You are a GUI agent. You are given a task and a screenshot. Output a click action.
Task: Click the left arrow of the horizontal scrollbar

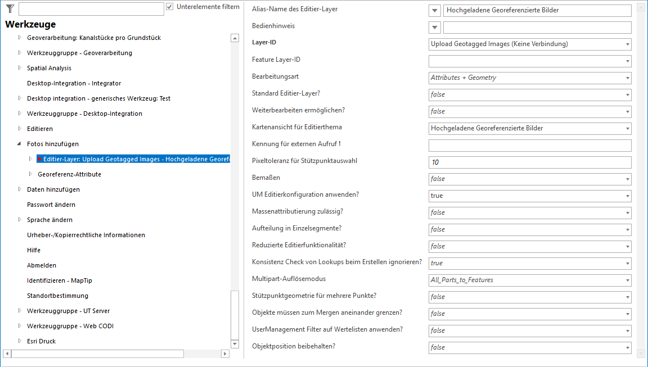[6, 354]
